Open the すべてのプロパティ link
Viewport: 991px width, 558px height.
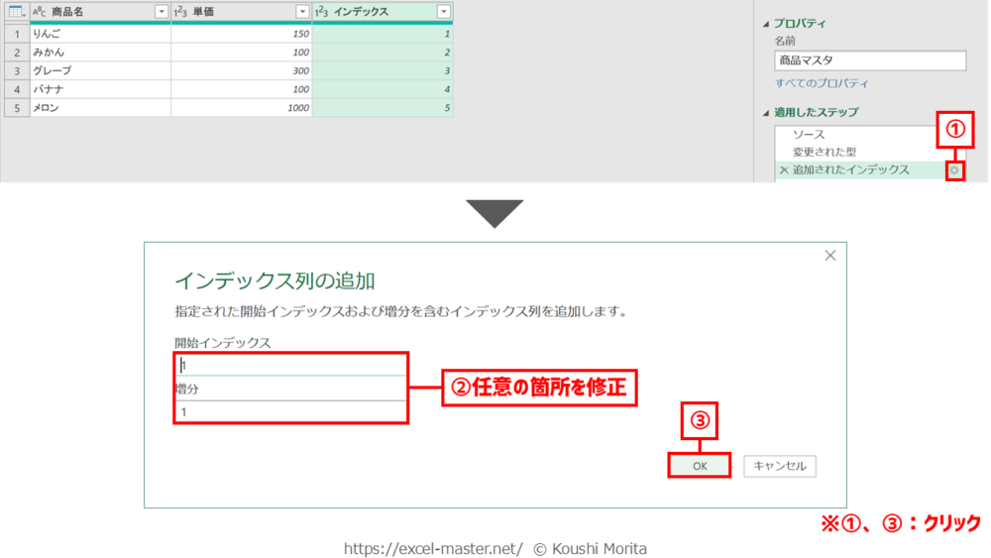[x=822, y=84]
